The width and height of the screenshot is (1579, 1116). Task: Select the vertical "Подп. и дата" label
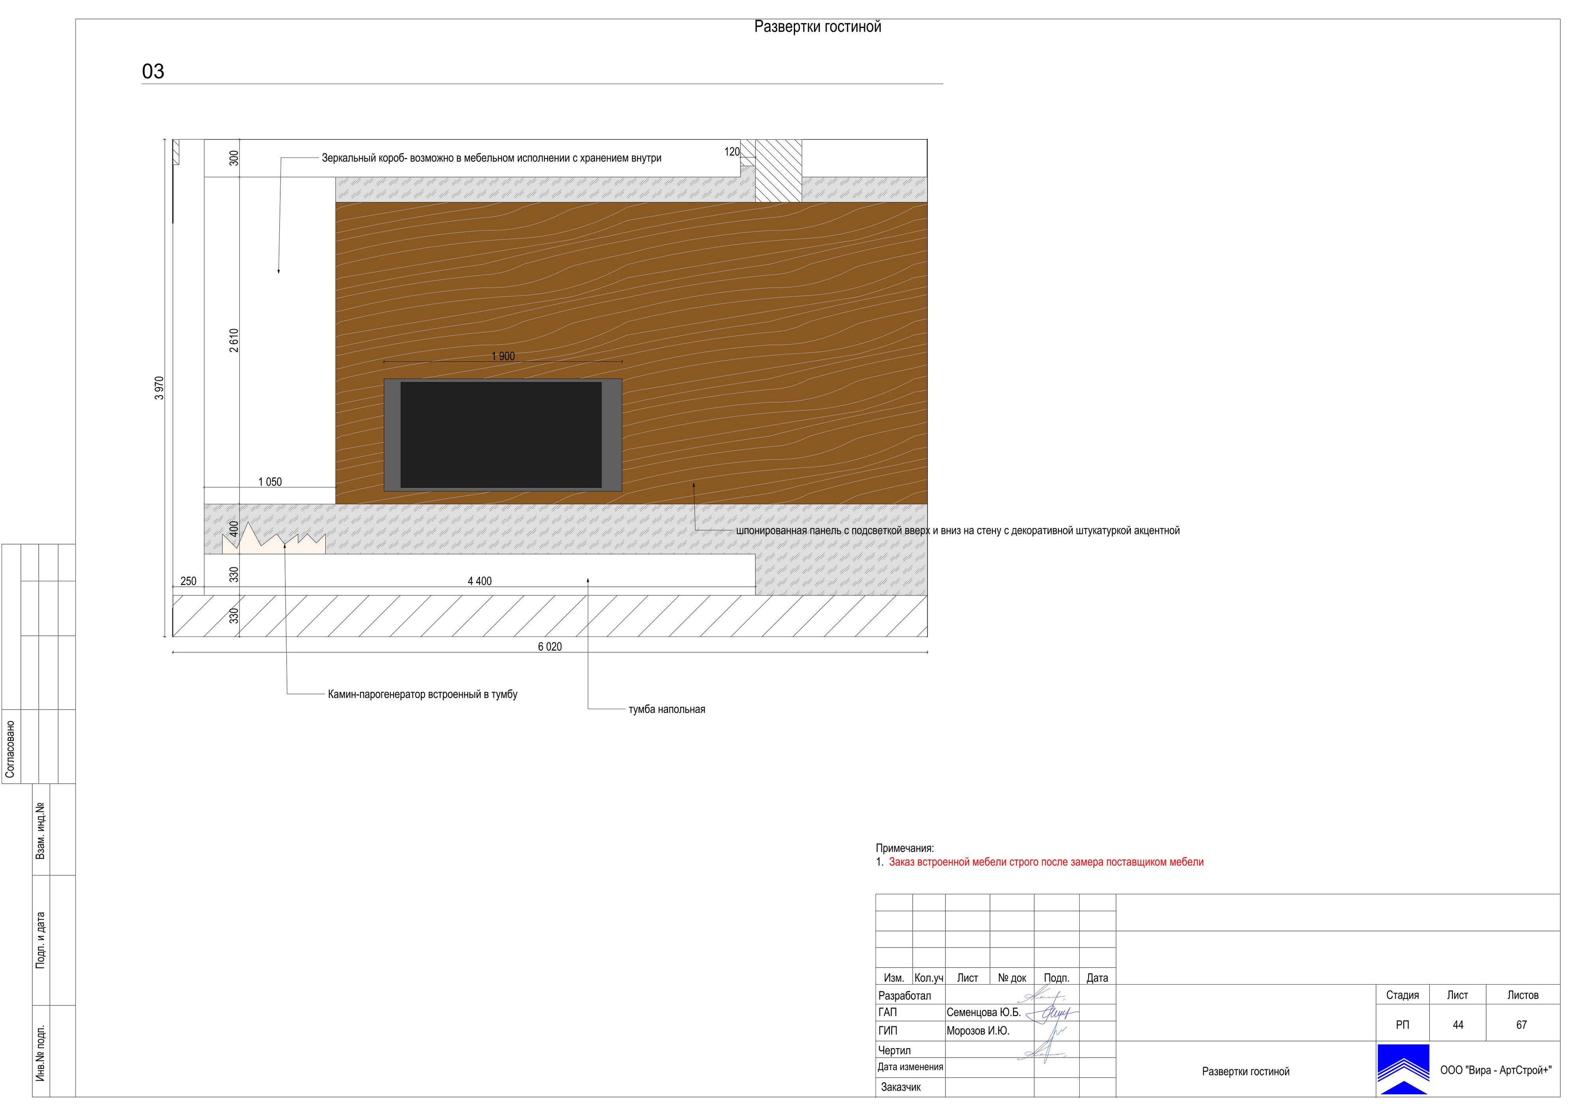tap(40, 941)
